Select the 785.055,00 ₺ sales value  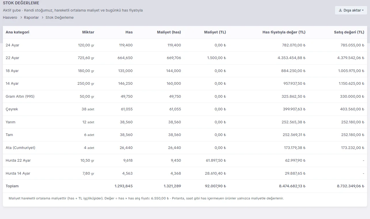tap(352, 45)
